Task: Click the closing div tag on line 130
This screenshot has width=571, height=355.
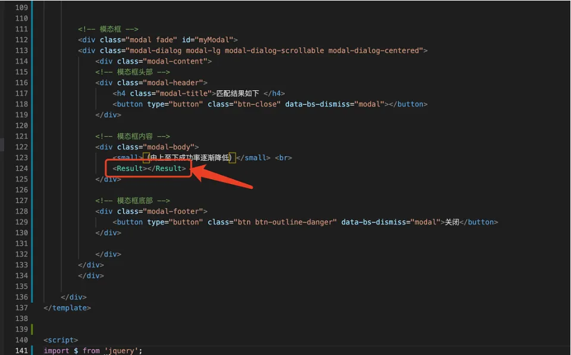Action: click(x=108, y=233)
